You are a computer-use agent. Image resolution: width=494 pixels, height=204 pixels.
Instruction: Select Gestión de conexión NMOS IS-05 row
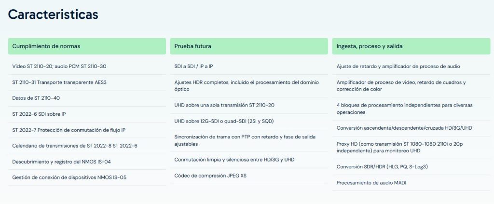[x=87, y=177]
